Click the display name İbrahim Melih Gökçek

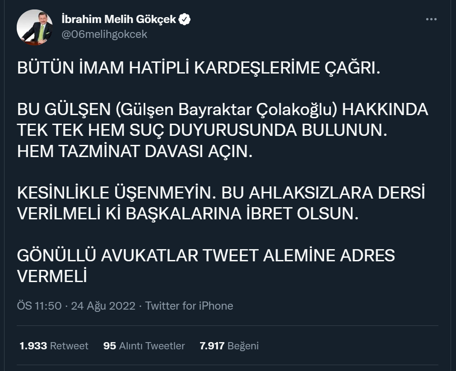[x=118, y=19]
